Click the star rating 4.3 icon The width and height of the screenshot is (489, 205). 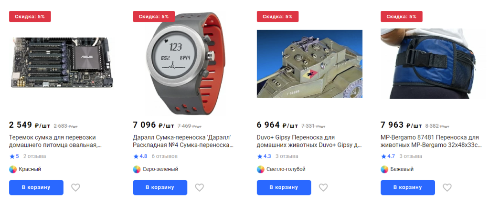259,156
